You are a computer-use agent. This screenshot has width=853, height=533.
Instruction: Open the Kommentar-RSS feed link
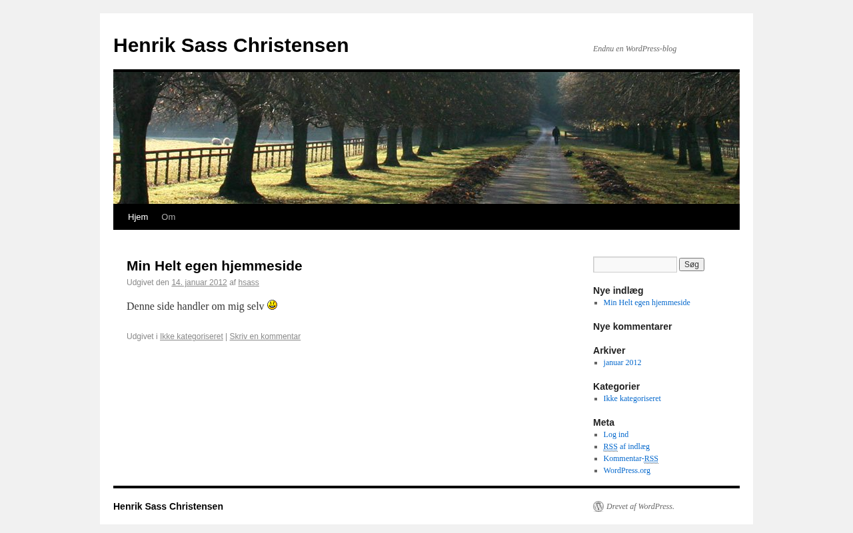pyautogui.click(x=631, y=458)
